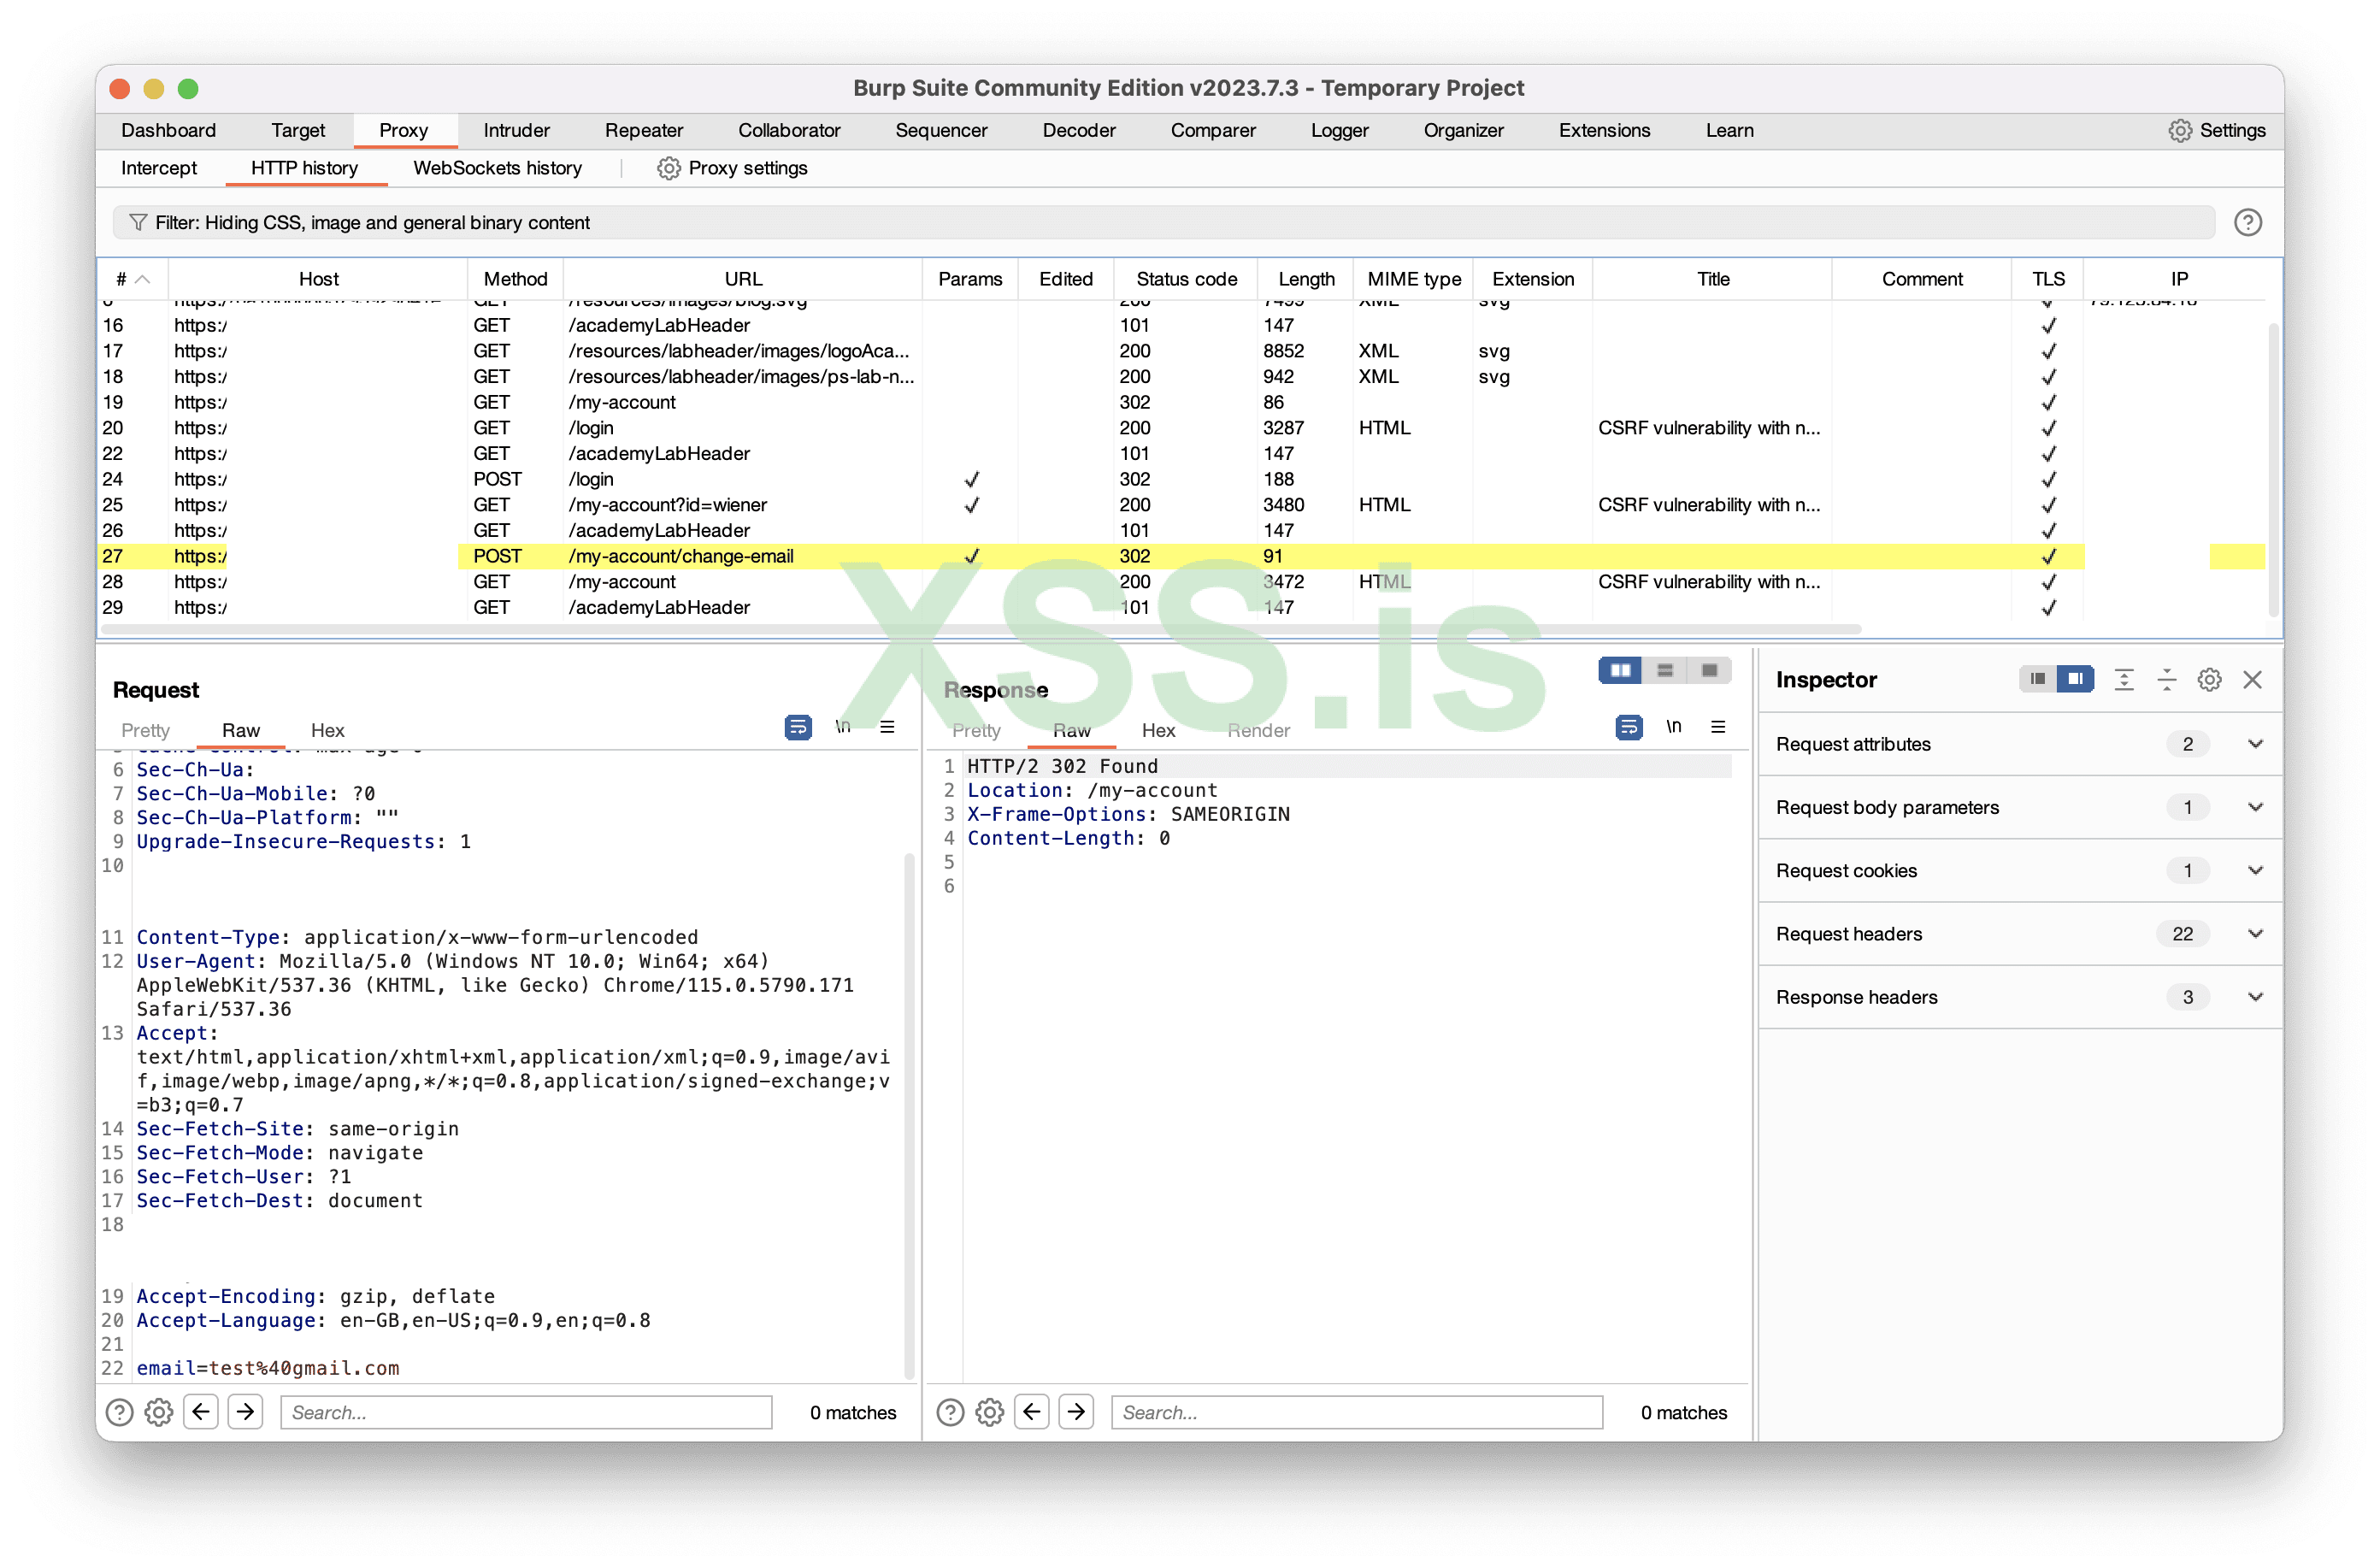The image size is (2380, 1568).
Task: Click the Request search input field
Action: [x=526, y=1412]
